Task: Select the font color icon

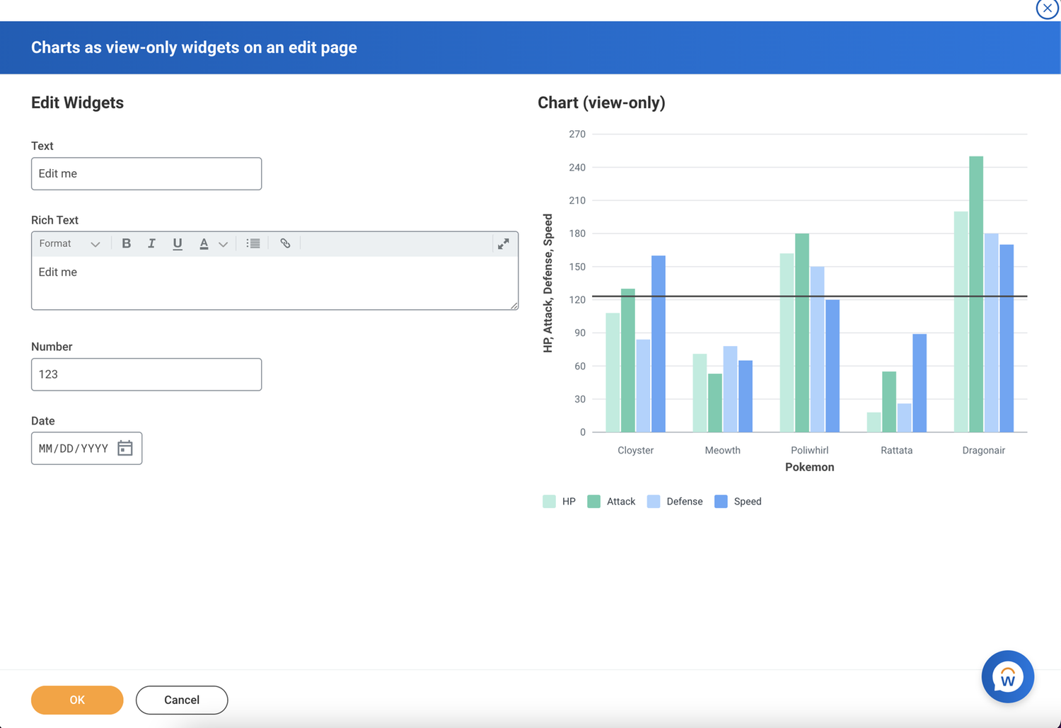Action: 204,243
